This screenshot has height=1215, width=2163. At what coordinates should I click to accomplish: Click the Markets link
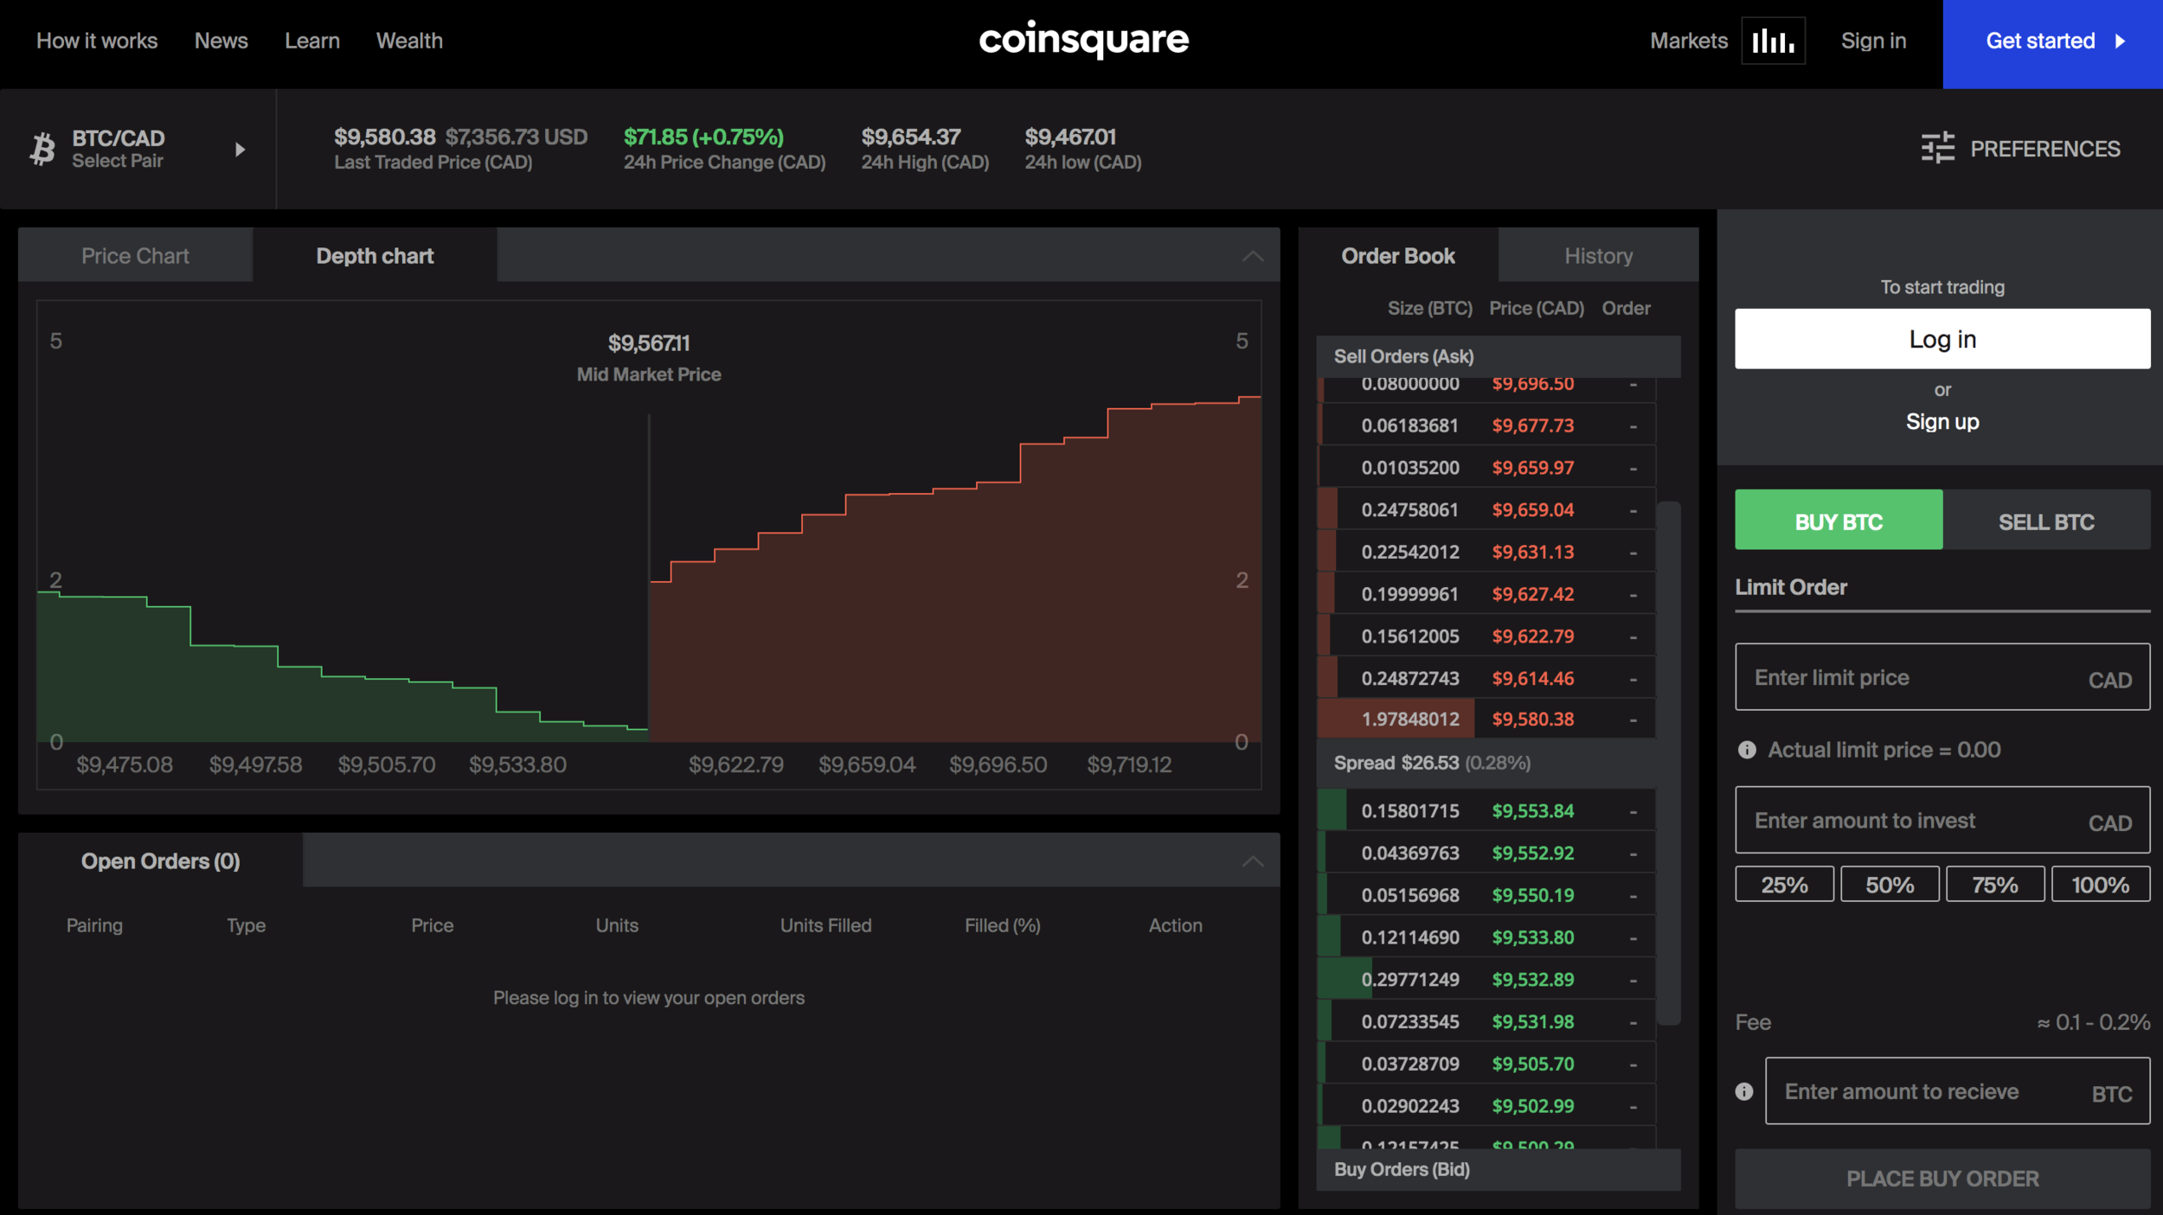click(1688, 41)
